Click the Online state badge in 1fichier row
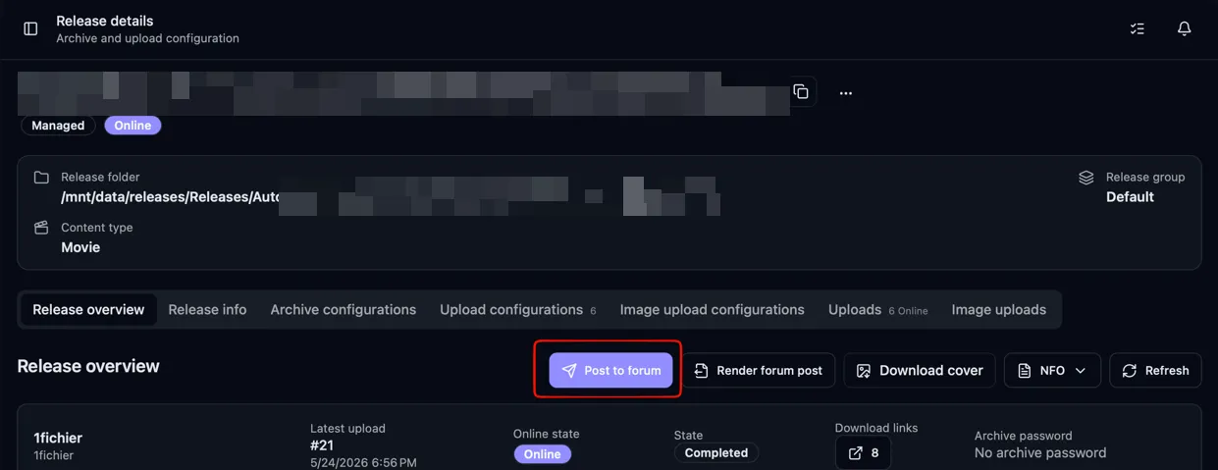The height and width of the screenshot is (470, 1218). click(x=542, y=454)
